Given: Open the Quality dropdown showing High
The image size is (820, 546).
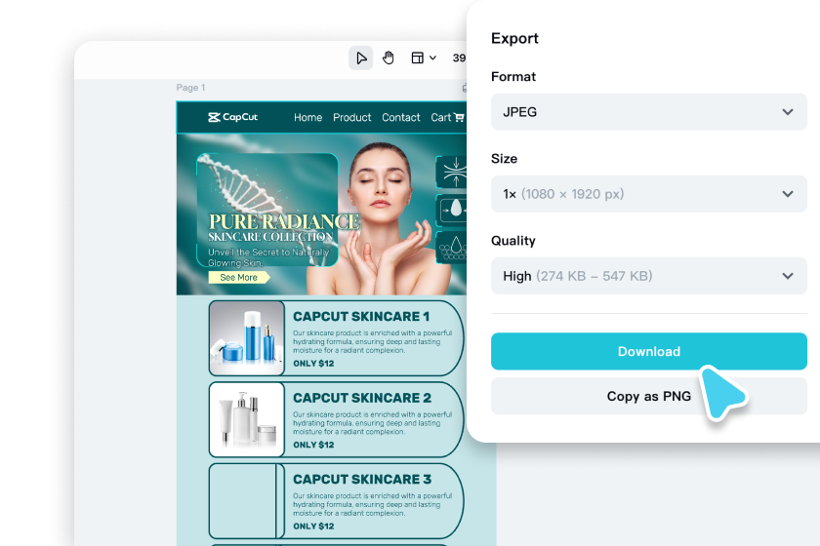Looking at the screenshot, I should 648,276.
